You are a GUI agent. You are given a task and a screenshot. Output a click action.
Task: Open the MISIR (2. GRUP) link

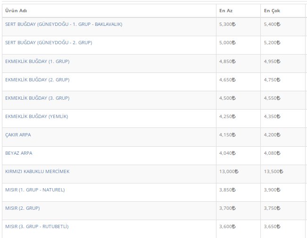pyautogui.click(x=22, y=208)
